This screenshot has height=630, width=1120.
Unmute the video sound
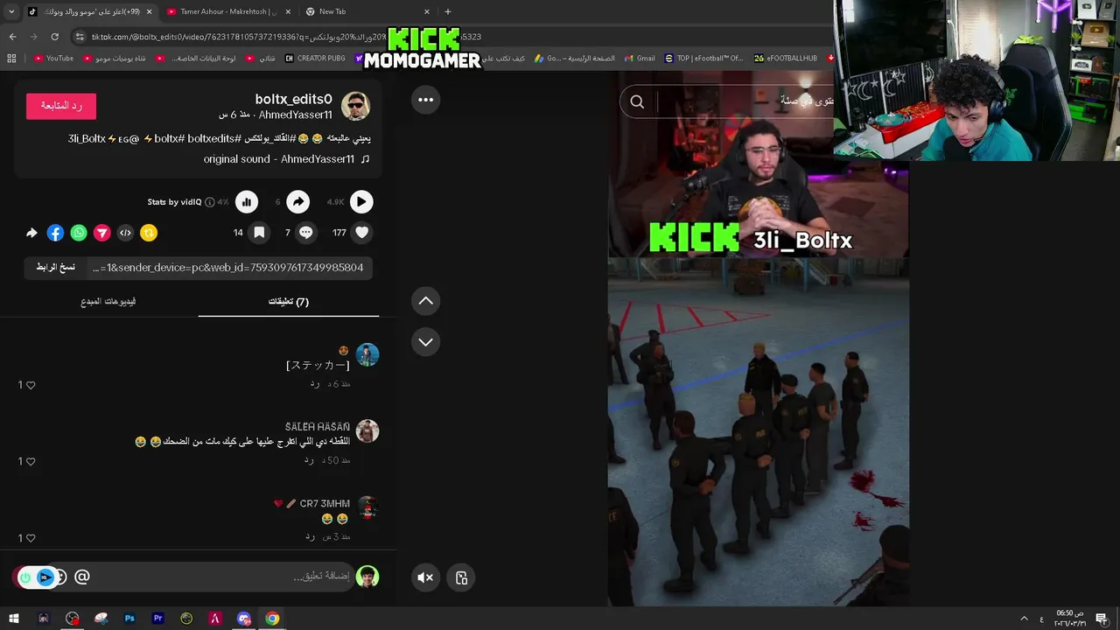425,577
